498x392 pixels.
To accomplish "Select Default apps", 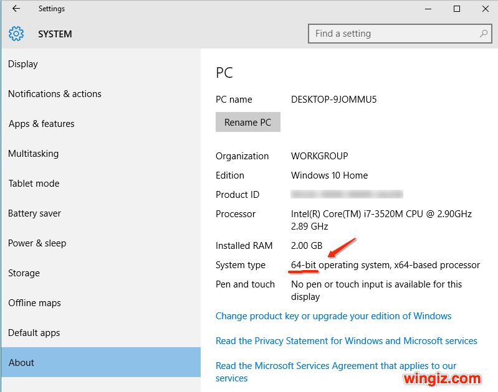I will [x=101, y=333].
